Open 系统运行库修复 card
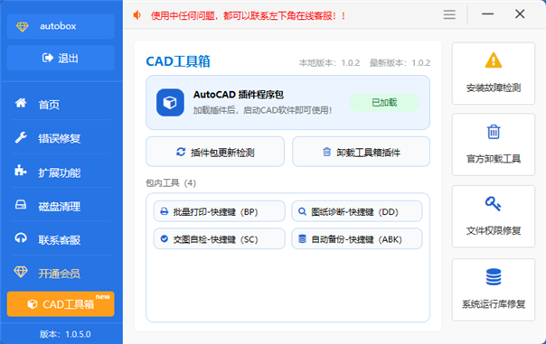 point(493,290)
